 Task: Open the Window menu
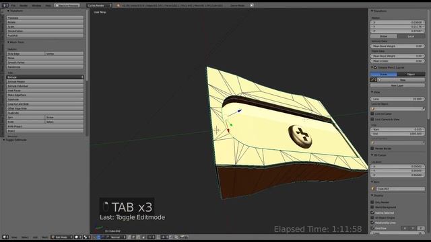pos(36,5)
